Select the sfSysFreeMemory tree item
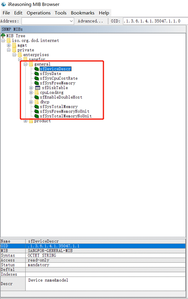This screenshot has height=299, width=188. 58,83
